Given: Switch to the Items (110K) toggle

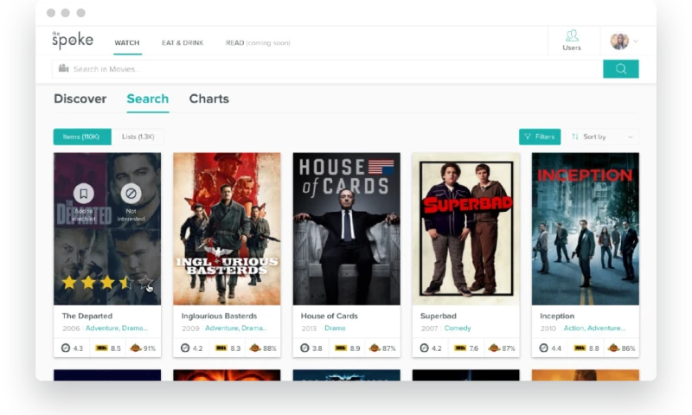Looking at the screenshot, I should [82, 137].
